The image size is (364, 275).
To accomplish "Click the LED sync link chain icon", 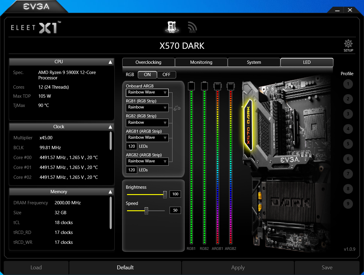I will [x=177, y=108].
